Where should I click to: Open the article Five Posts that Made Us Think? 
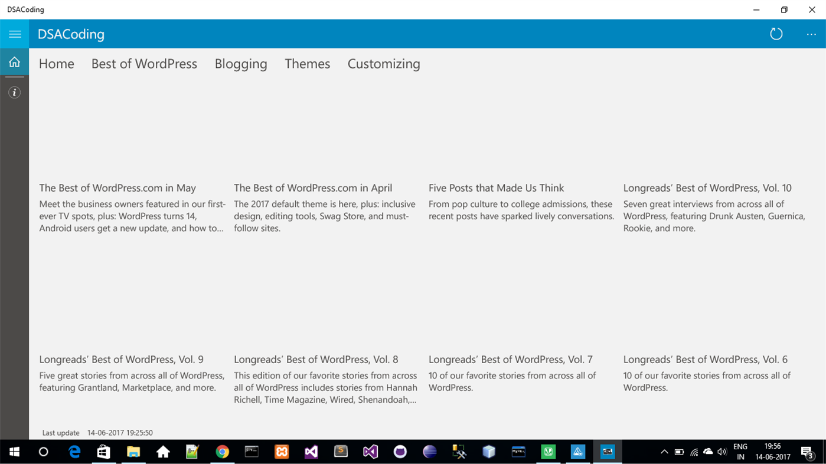(x=496, y=187)
